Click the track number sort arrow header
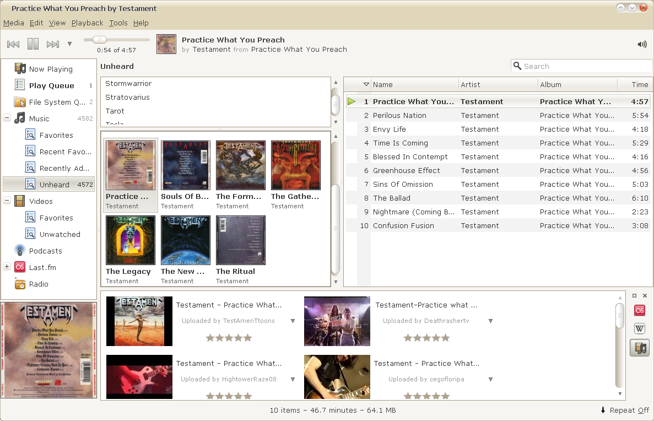654x421 pixels. (366, 85)
